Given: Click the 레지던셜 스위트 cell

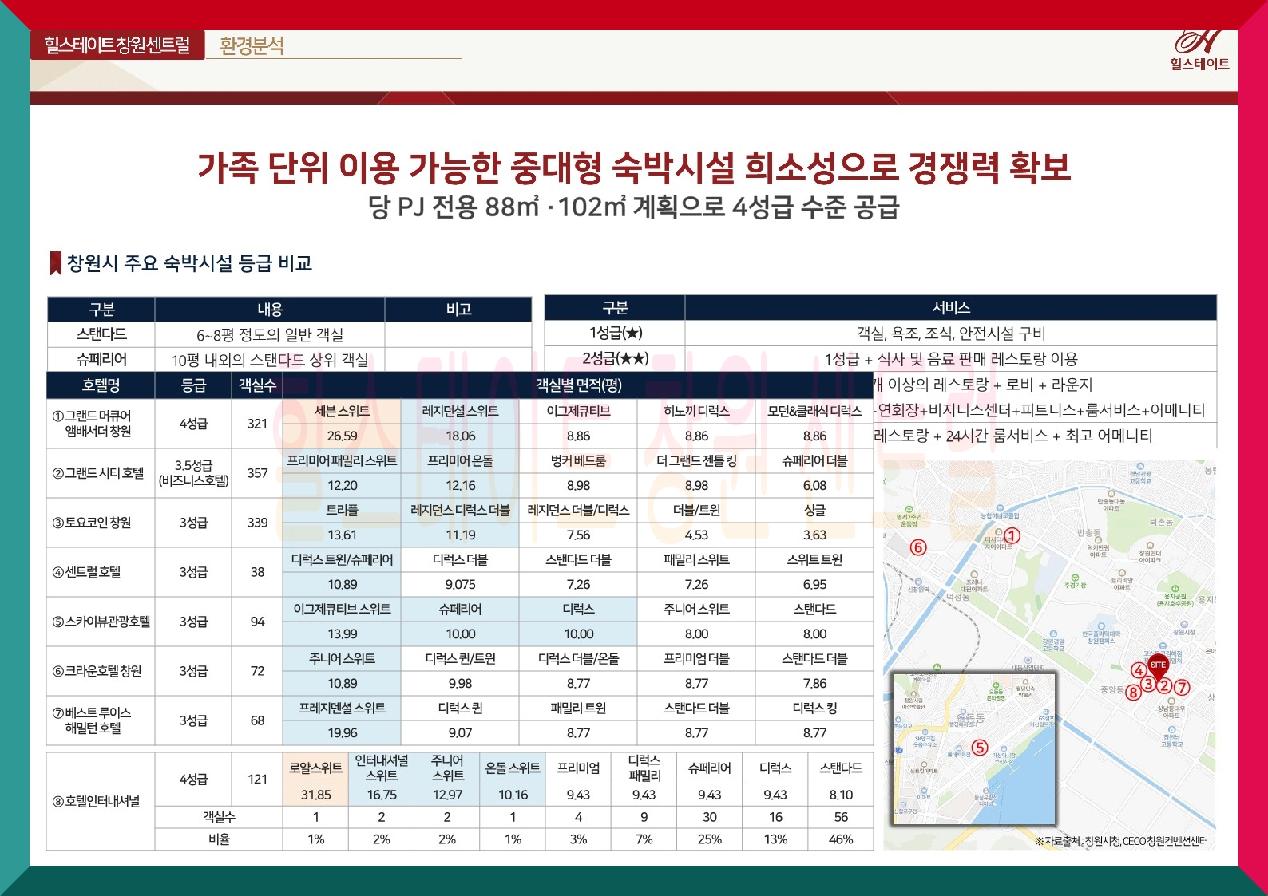Looking at the screenshot, I should click(460, 412).
